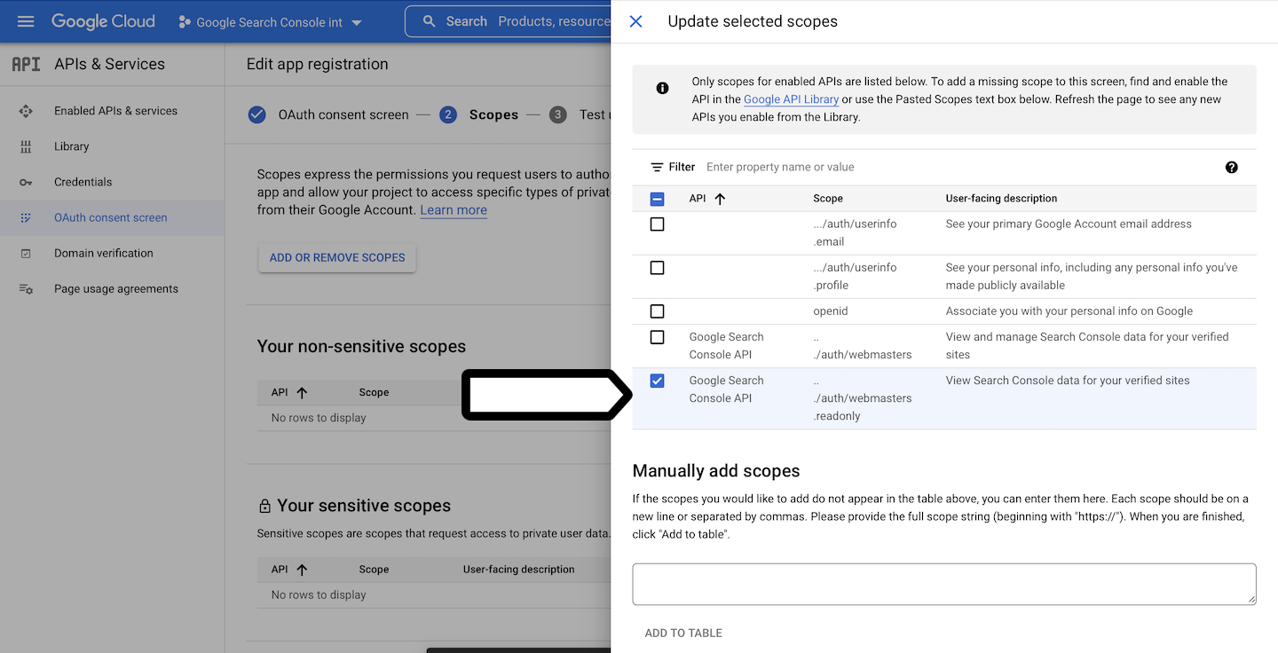This screenshot has width=1278, height=653.
Task: Click the Page usage agreements icon
Action: tap(26, 288)
